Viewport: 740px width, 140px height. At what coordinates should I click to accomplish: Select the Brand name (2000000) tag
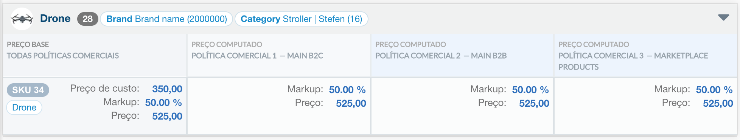pos(166,19)
